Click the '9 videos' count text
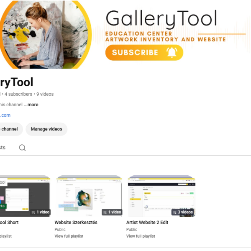The width and height of the screenshot is (251, 251). tap(45, 94)
